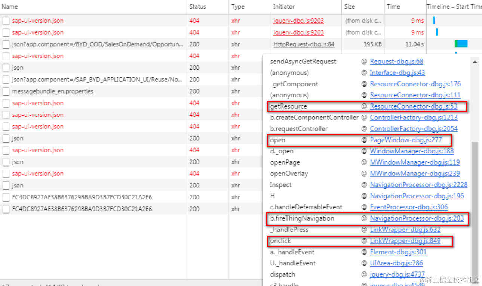The width and height of the screenshot is (482, 286).
Task: Open EventProcessor-dbg.js:306 source link
Action: [409, 207]
